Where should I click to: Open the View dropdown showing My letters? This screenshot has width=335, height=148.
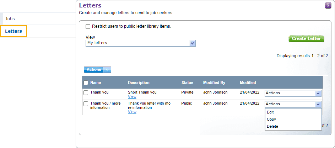pos(141,43)
